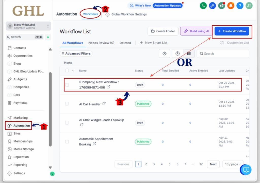Open the help menu via the question mark icon

tap(240, 5)
